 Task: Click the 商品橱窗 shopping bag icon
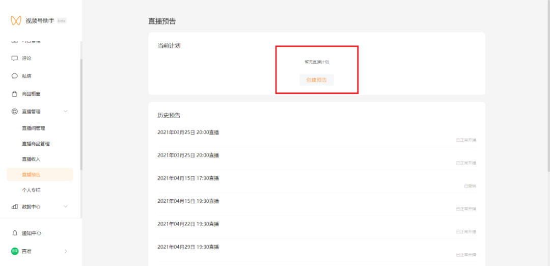coord(15,94)
